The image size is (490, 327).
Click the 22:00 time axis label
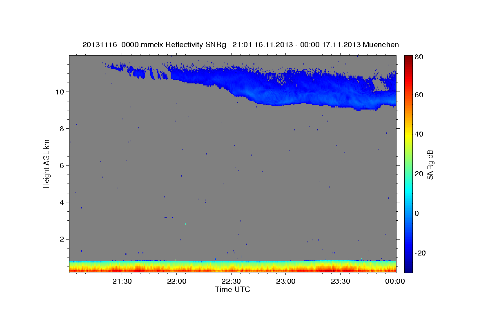pyautogui.click(x=177, y=281)
